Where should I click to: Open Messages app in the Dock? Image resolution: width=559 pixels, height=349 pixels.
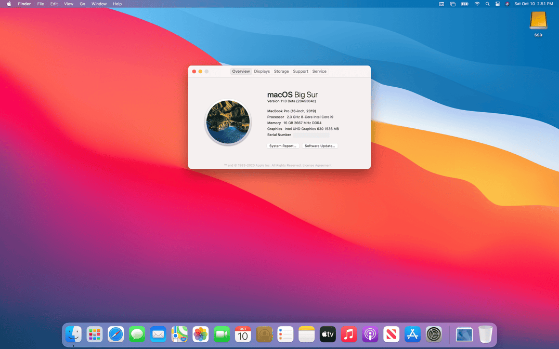point(137,334)
